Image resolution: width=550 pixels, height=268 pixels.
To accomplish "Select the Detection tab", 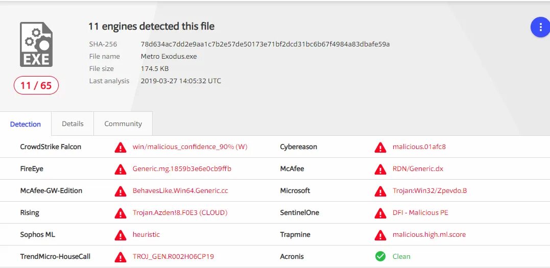I will [26, 124].
